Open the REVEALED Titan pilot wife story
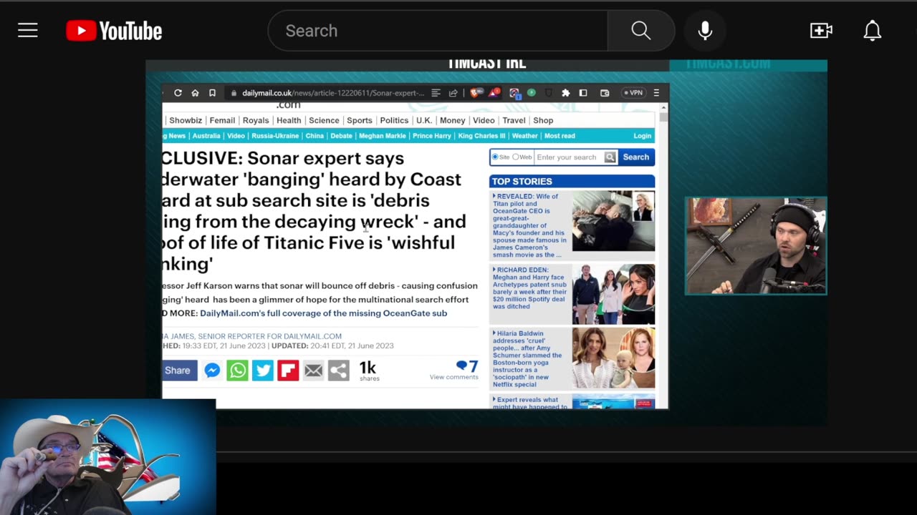The width and height of the screenshot is (917, 515). (529, 225)
